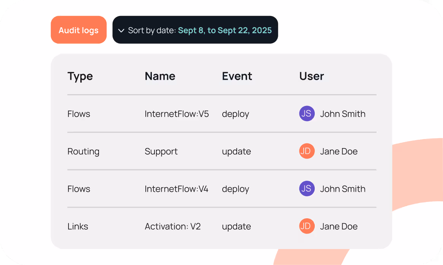Click the chevron icon in the date sorter
Screen dimensions: 443x265
click(x=121, y=30)
